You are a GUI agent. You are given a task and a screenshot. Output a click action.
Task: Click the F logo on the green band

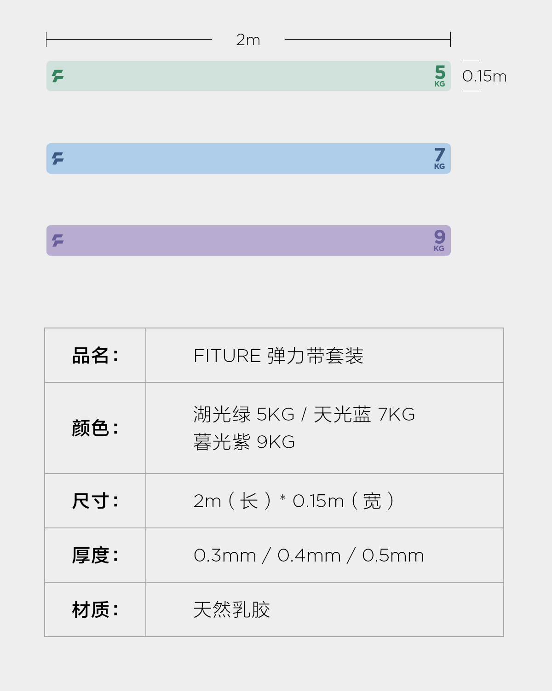(58, 76)
